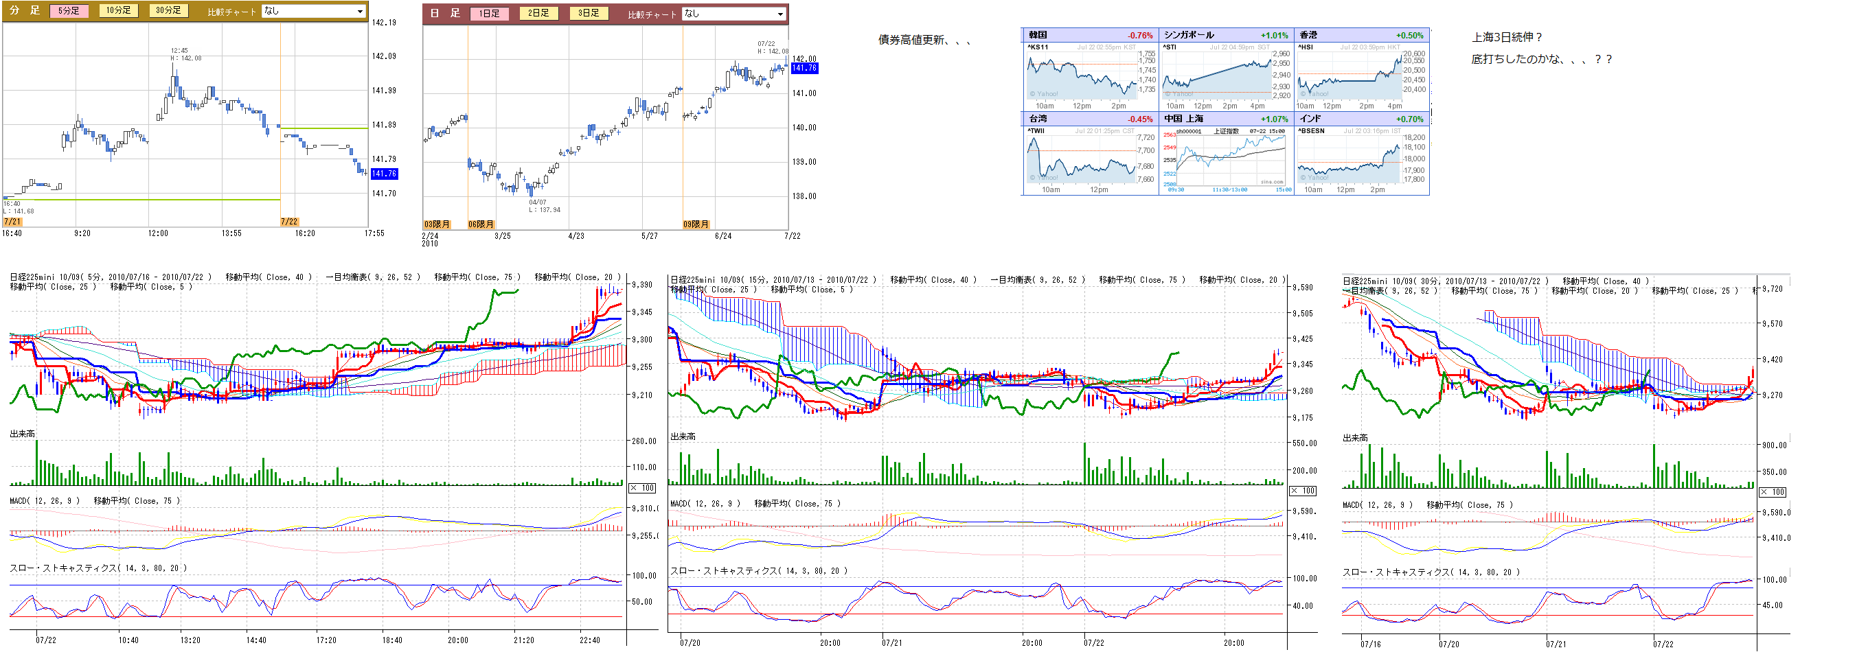Image resolution: width=1868 pixels, height=663 pixels.
Task: Click the 141.76 price label on minute chart
Action: (x=384, y=174)
